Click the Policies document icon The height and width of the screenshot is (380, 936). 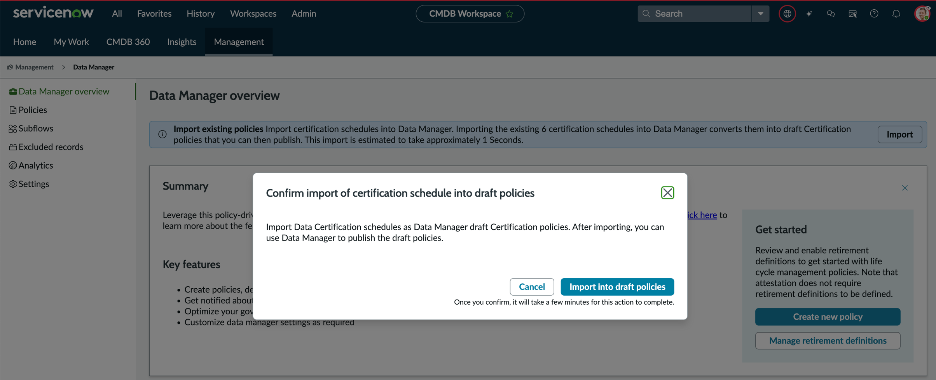pos(13,110)
